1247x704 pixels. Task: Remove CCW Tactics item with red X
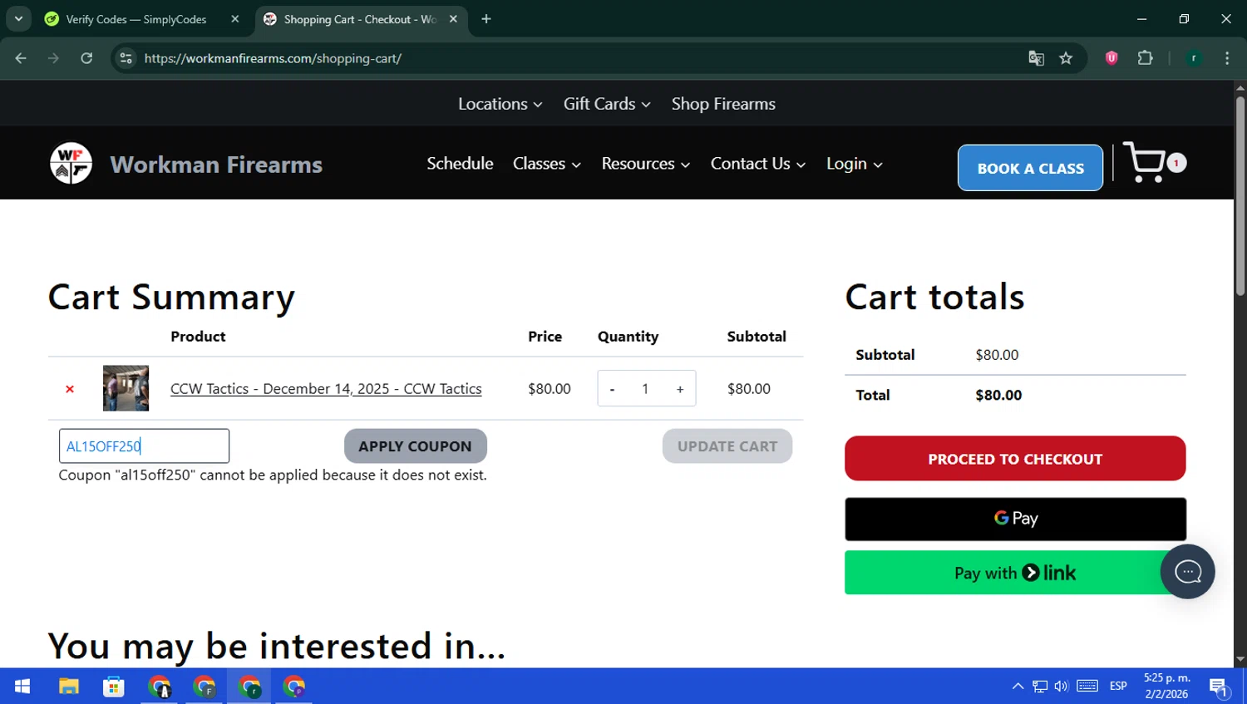(70, 389)
